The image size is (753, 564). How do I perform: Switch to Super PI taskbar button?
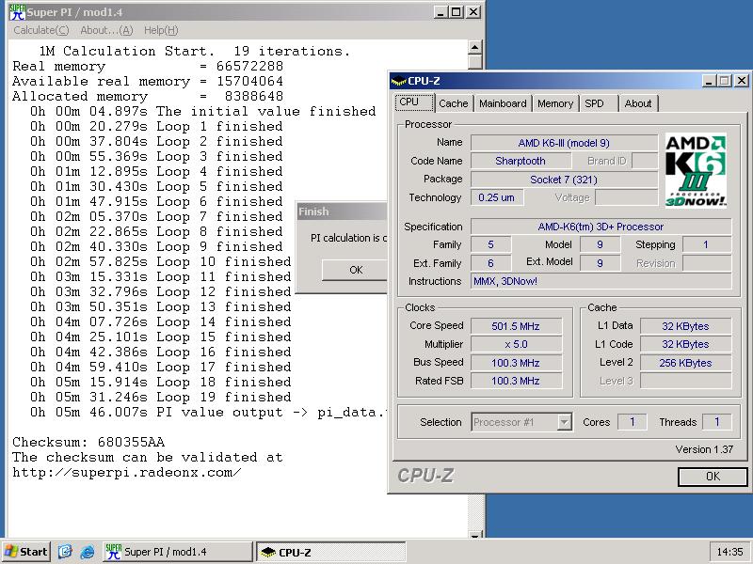[x=177, y=552]
